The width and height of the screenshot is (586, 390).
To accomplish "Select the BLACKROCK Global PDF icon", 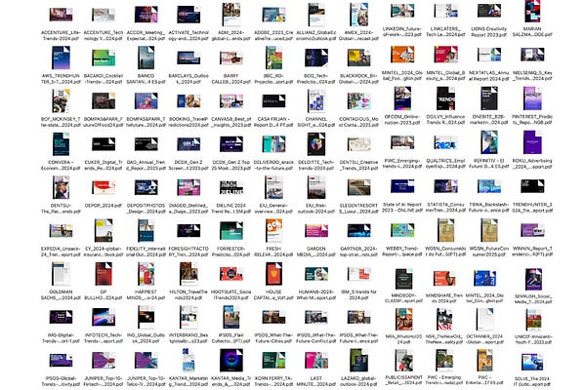I will point(358,58).
